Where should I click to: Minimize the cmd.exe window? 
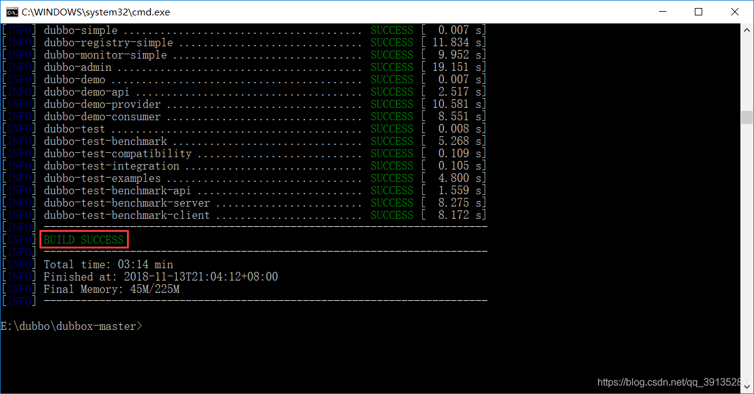(x=662, y=12)
